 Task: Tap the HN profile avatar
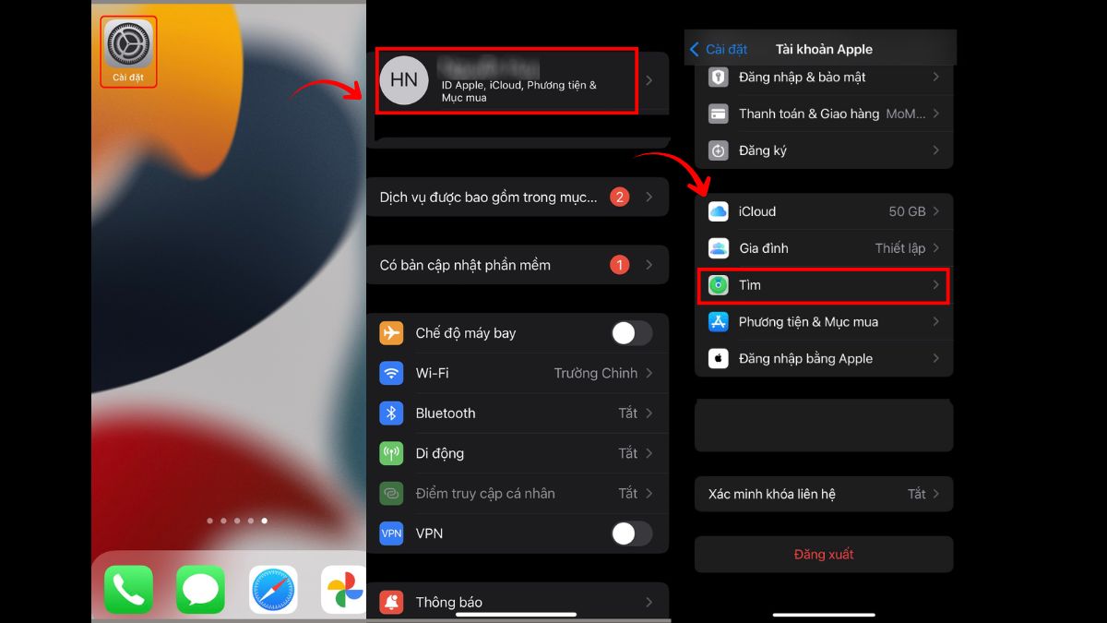click(x=404, y=80)
